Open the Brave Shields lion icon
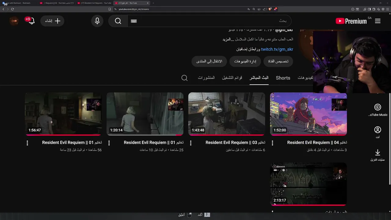Image resolution: width=391 pixels, height=220 pixels. pyautogui.click(x=270, y=9)
